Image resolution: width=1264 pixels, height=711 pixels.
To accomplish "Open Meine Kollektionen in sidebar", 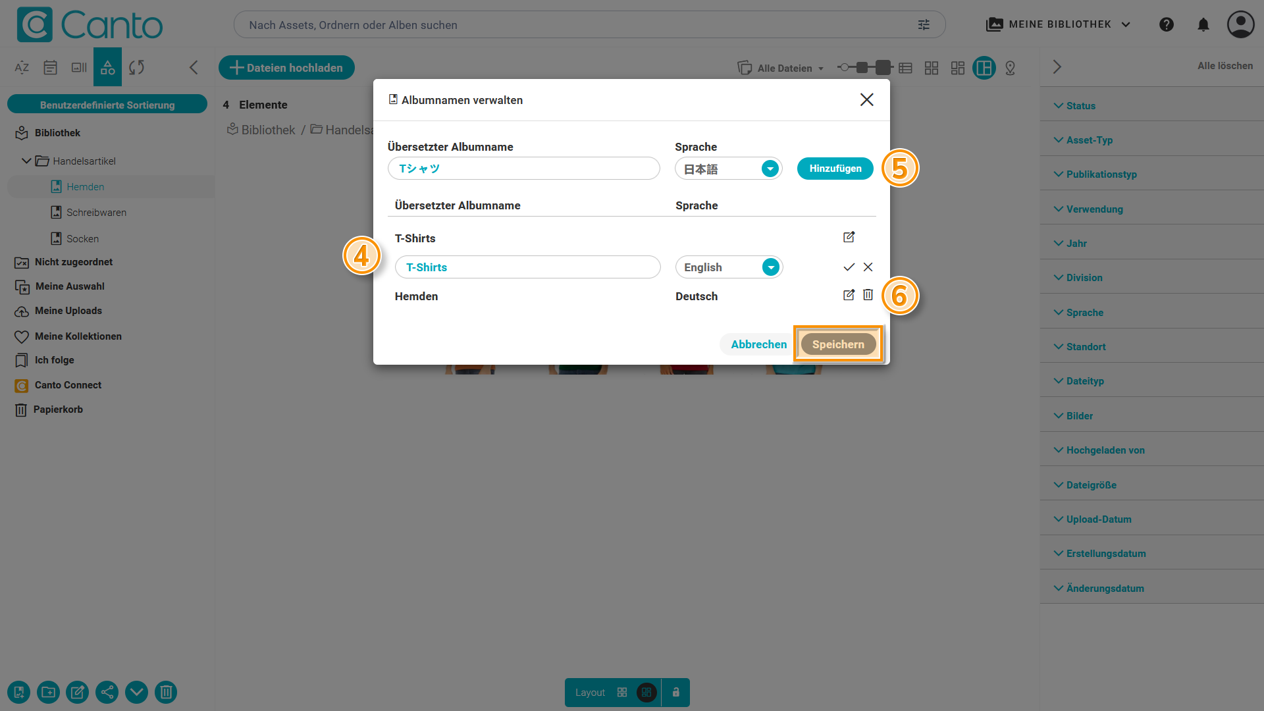I will (x=78, y=336).
